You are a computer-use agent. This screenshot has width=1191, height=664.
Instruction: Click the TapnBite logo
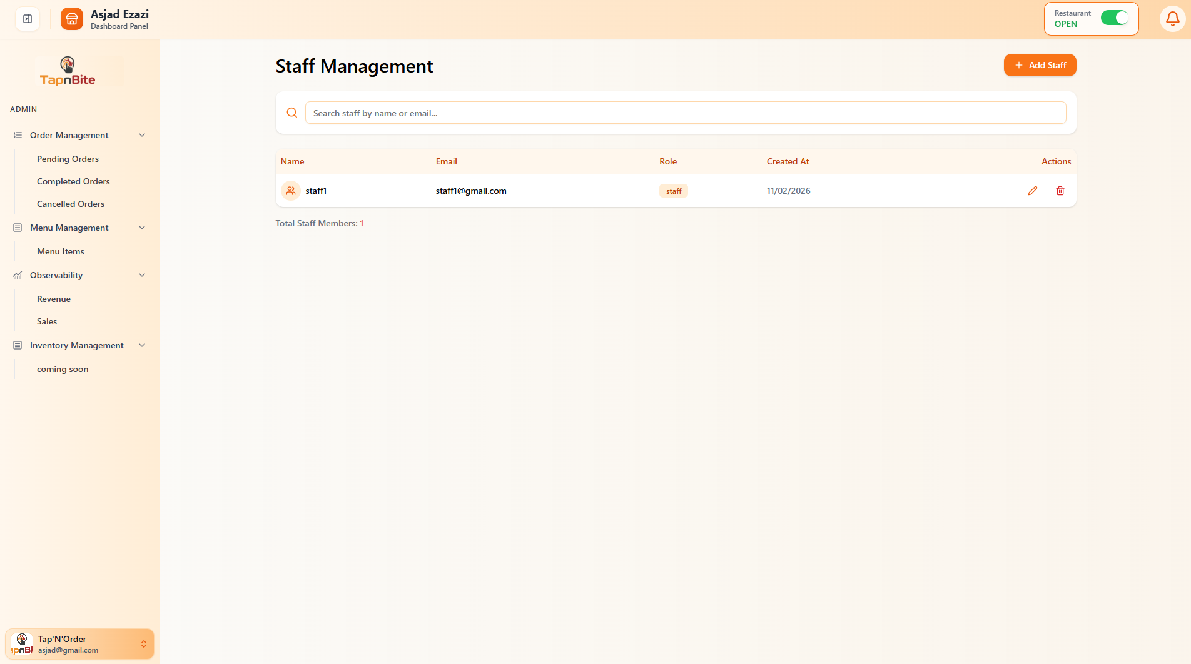(68, 71)
